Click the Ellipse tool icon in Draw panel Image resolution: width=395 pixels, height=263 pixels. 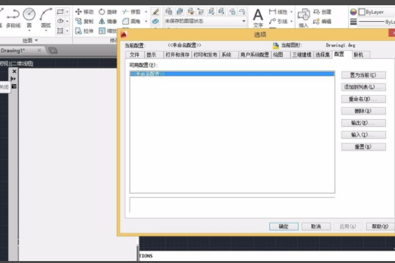coord(60,21)
